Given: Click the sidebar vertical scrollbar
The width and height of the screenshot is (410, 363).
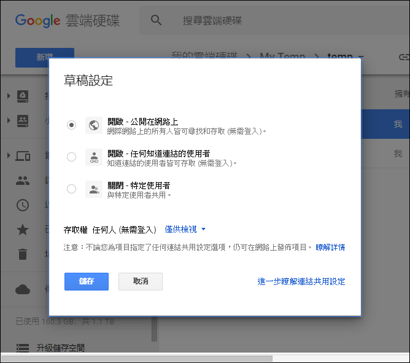Looking at the screenshot, I should (154, 329).
